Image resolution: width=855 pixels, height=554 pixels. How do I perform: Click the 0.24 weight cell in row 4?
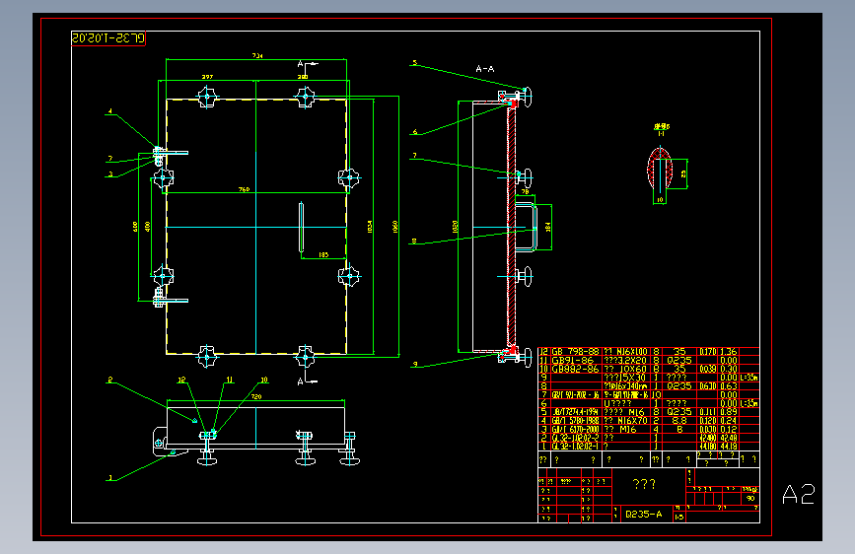(x=729, y=421)
